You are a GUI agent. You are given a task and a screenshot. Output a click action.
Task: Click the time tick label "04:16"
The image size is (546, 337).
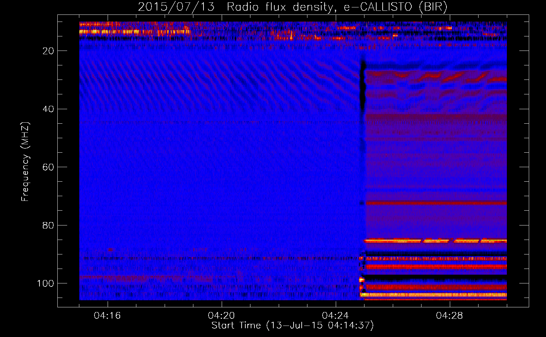coord(107,316)
